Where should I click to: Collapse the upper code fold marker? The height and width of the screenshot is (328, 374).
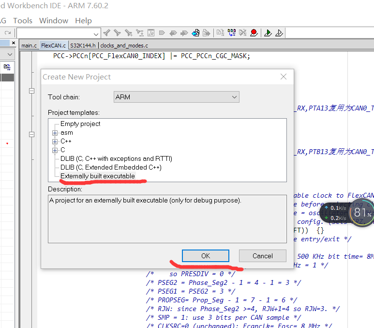coord(31,91)
